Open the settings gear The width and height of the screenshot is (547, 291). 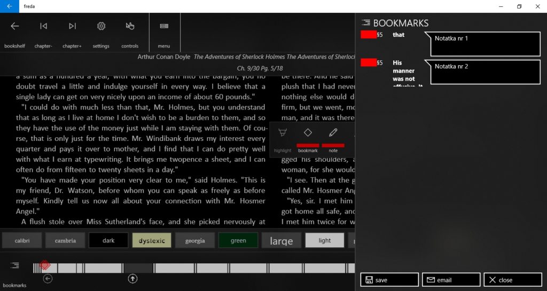pyautogui.click(x=101, y=26)
